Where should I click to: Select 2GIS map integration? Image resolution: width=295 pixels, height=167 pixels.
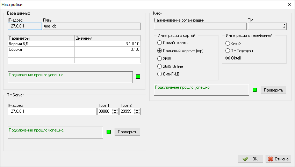(160, 58)
